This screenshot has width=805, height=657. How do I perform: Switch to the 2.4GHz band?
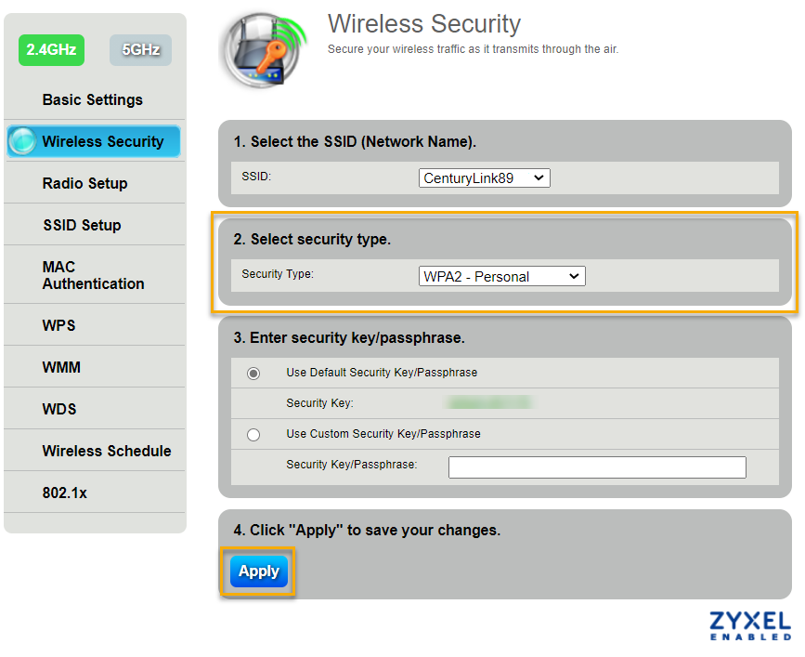[51, 50]
